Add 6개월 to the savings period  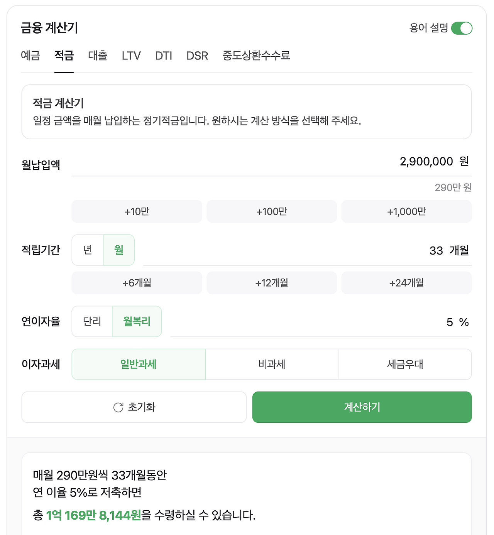[137, 283]
